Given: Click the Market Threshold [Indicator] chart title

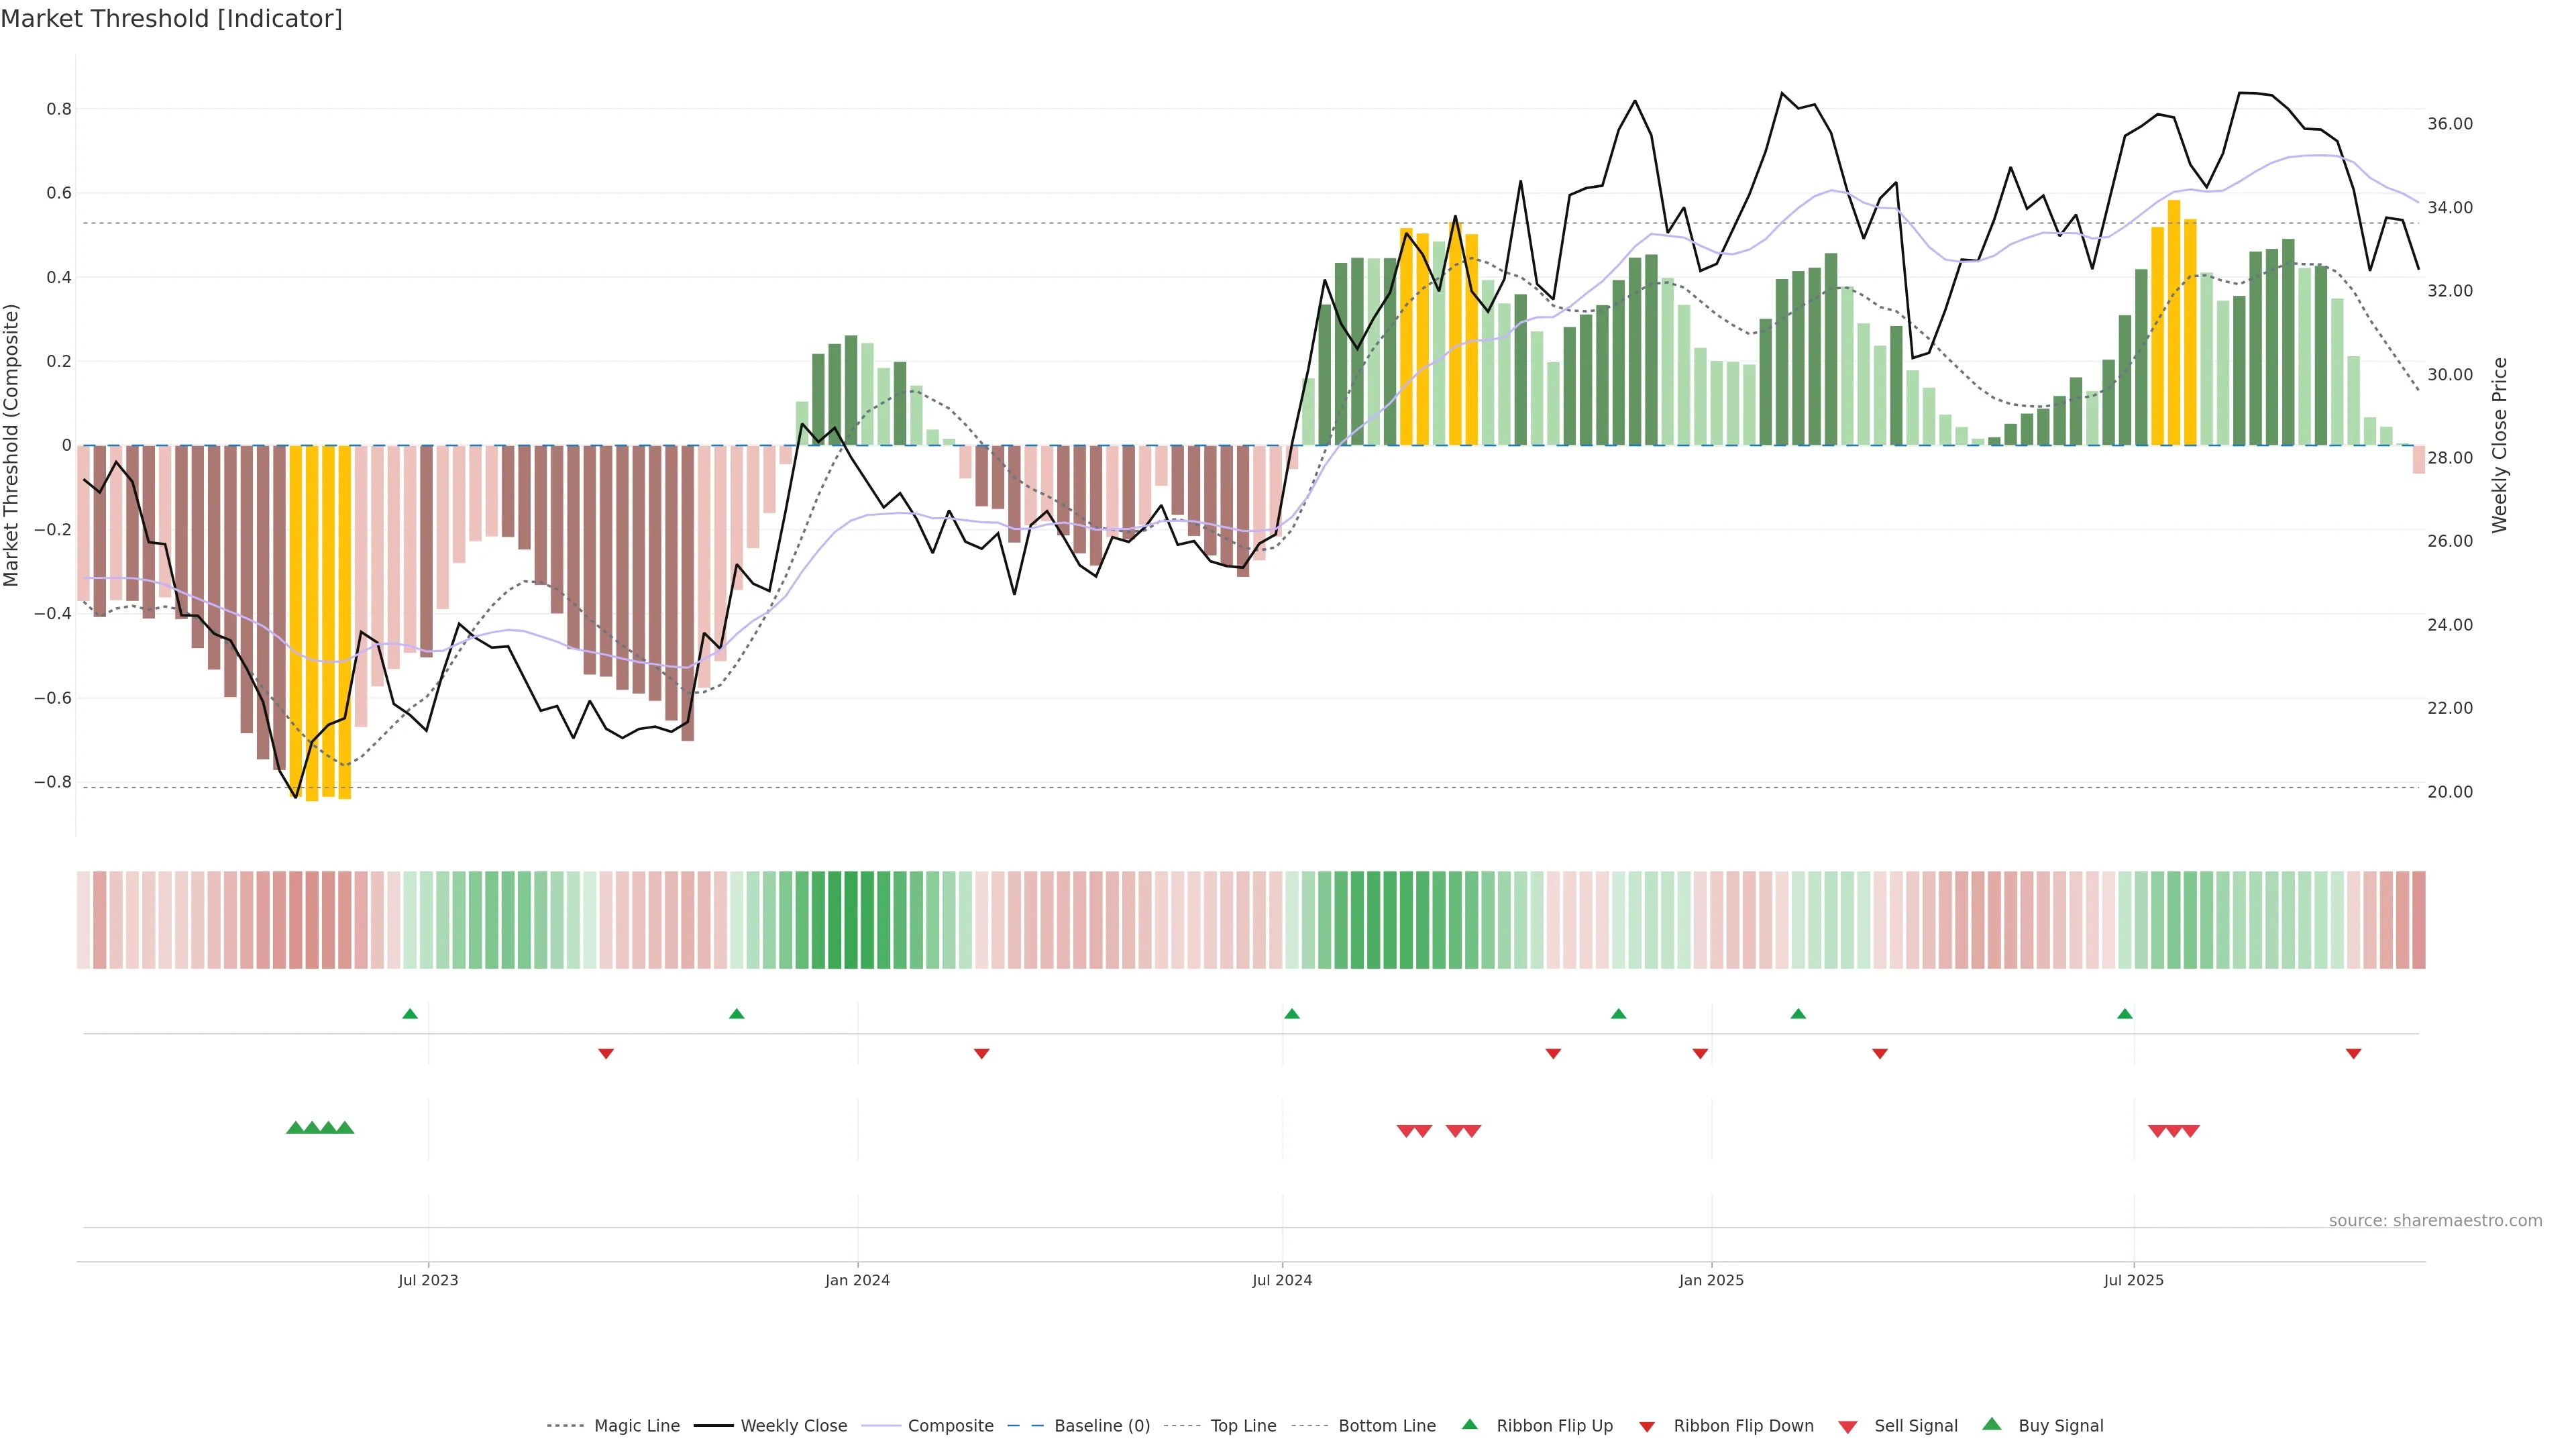Looking at the screenshot, I should point(172,19).
